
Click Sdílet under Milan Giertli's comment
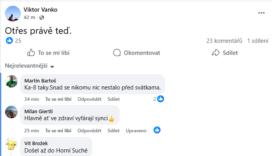pos(113,130)
